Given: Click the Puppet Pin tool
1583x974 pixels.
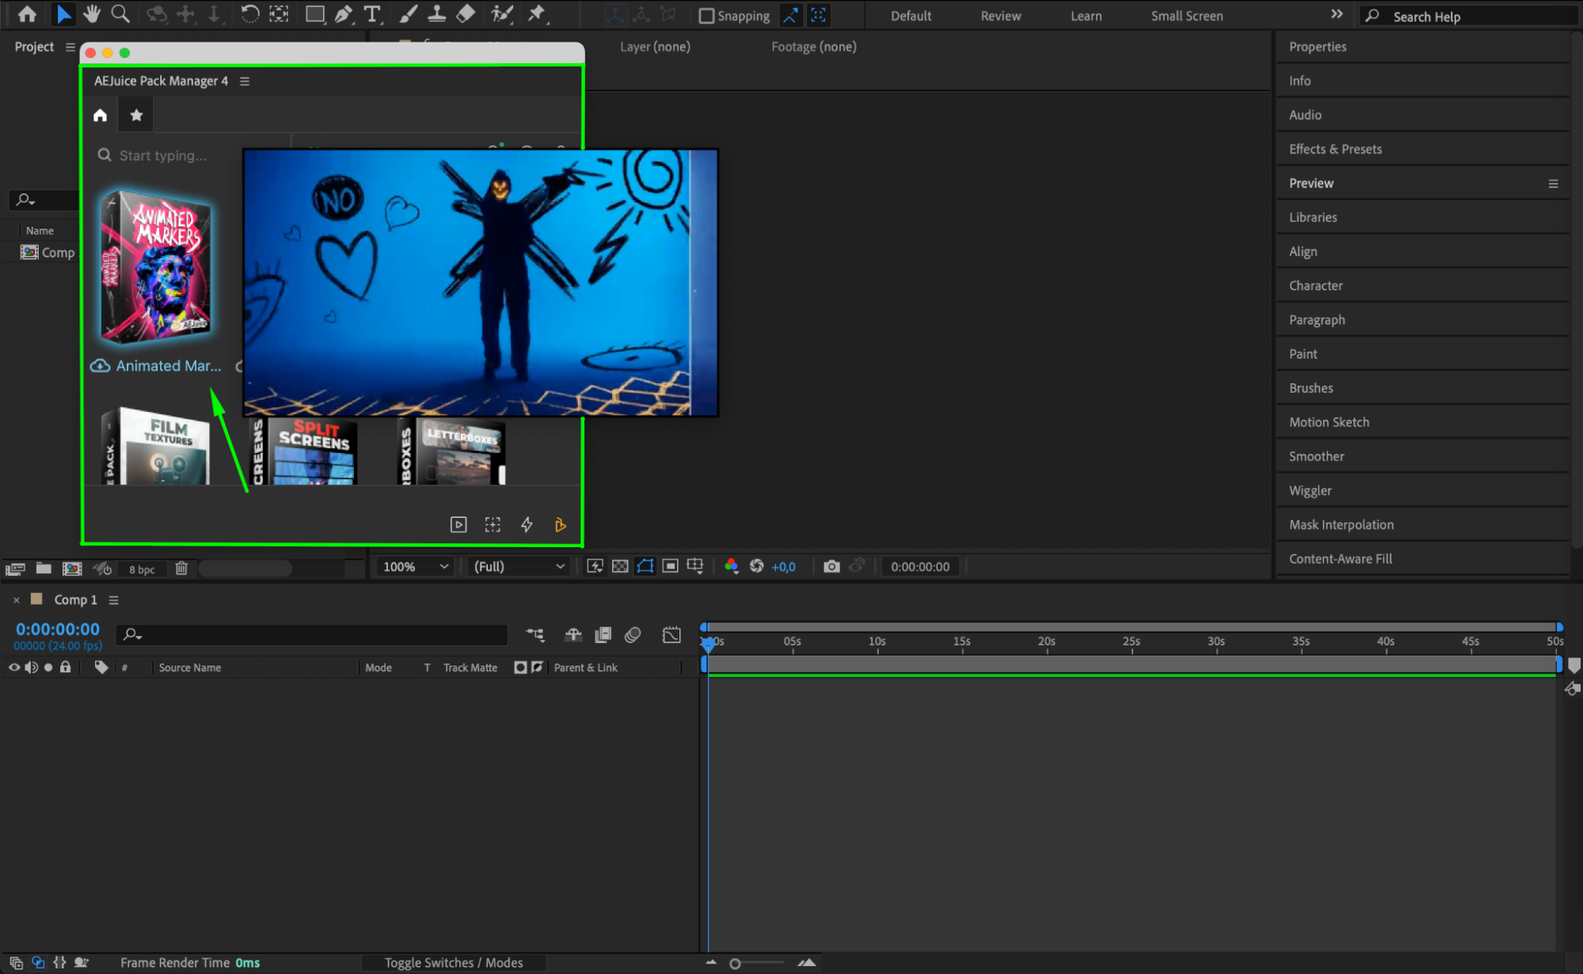Looking at the screenshot, I should [537, 14].
